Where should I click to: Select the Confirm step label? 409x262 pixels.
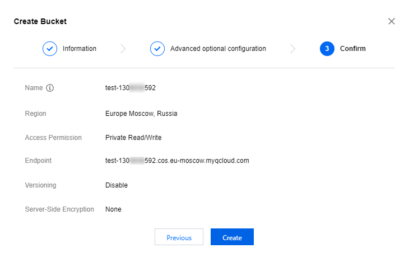352,49
